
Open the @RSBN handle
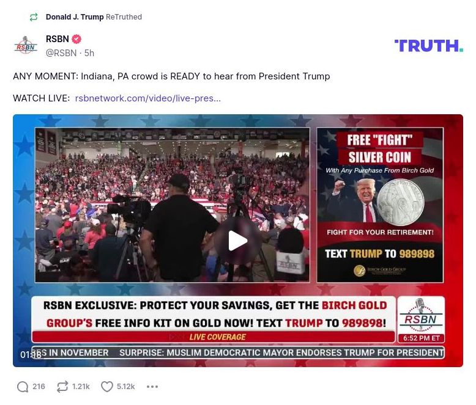[x=61, y=53]
